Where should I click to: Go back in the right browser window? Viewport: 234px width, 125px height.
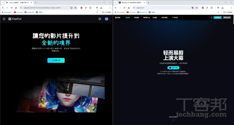coord(116,8)
